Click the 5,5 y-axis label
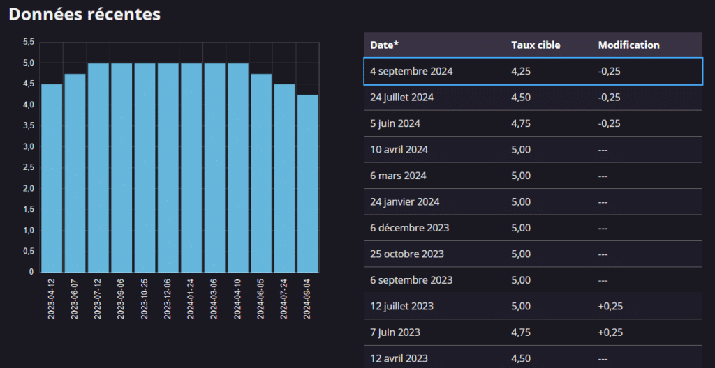This screenshot has height=368, width=715. (x=28, y=42)
